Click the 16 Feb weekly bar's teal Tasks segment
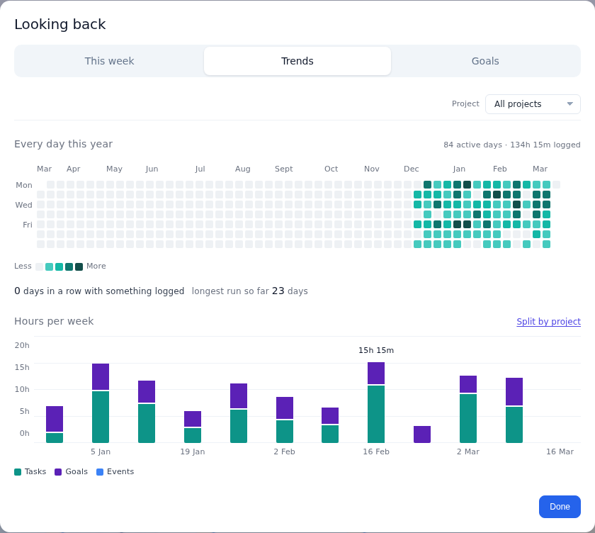 [x=376, y=414]
